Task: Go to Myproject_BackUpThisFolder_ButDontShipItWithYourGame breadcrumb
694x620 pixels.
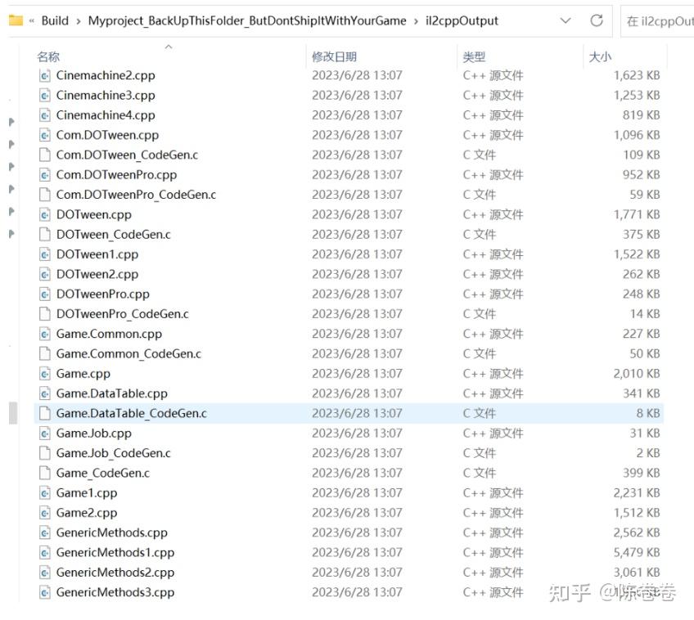Action: tap(247, 20)
